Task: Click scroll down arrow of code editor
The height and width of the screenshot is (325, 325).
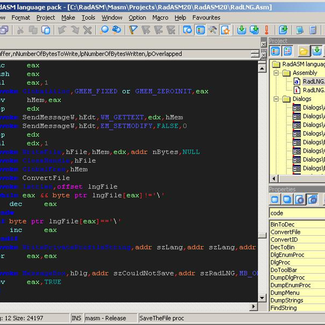Action: pyautogui.click(x=262, y=298)
